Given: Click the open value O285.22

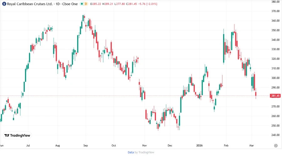Looking at the screenshot, I should pyautogui.click(x=96, y=4).
